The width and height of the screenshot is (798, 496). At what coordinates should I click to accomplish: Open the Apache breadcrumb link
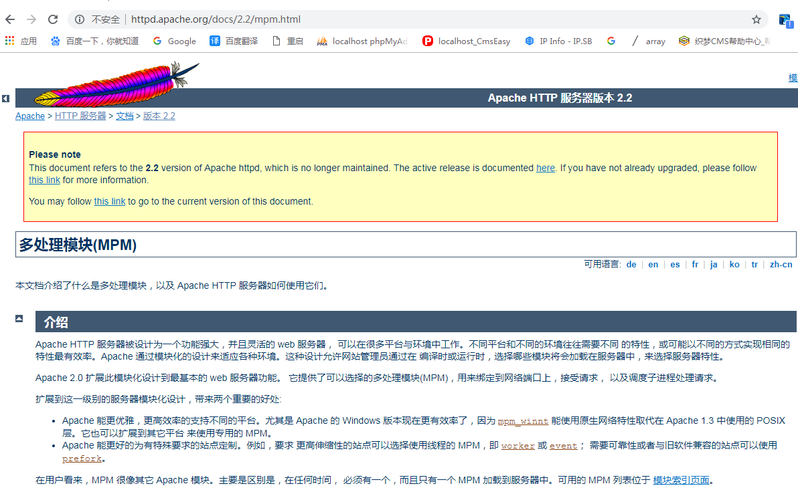click(30, 116)
